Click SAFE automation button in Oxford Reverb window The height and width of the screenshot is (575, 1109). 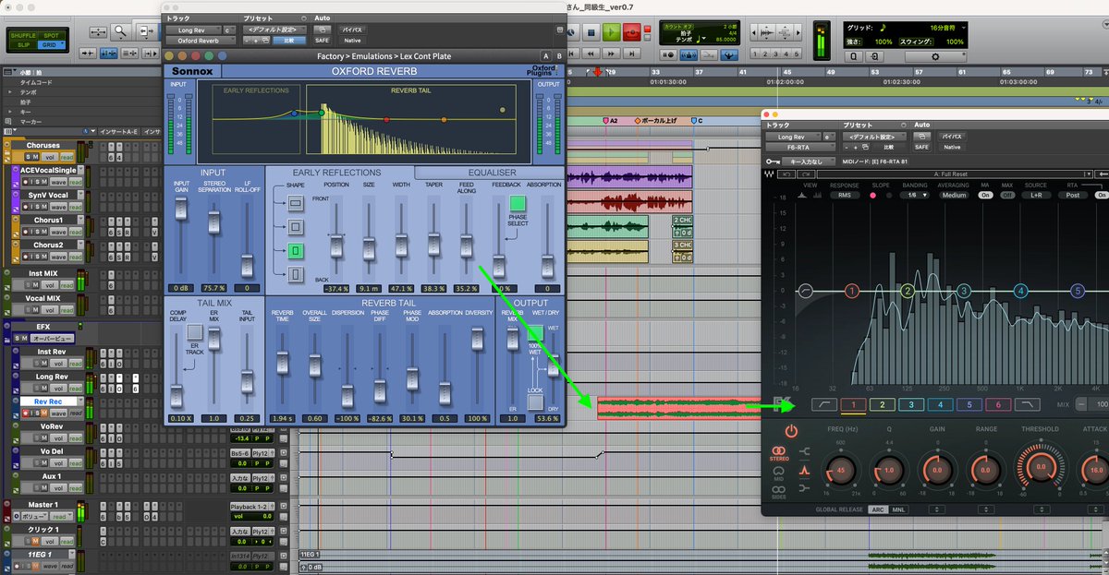tap(322, 41)
